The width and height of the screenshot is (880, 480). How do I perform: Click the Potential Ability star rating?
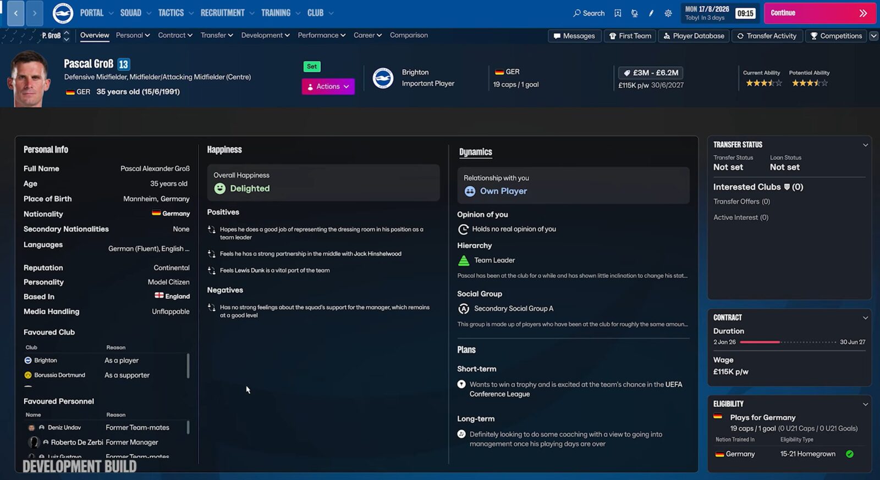[x=809, y=83]
